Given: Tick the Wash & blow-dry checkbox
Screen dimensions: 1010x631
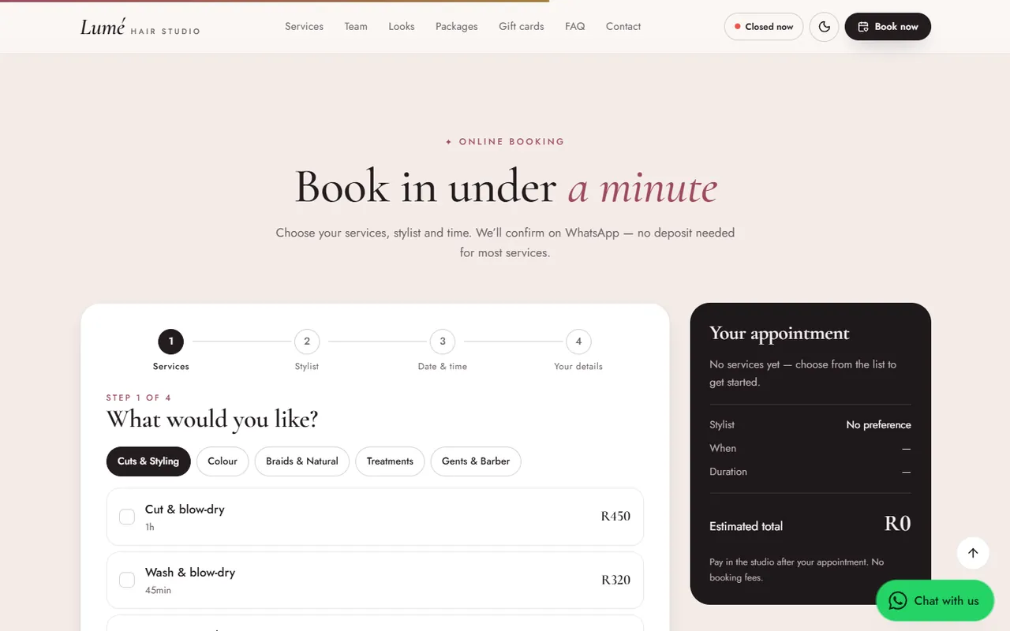Looking at the screenshot, I should pyautogui.click(x=127, y=580).
